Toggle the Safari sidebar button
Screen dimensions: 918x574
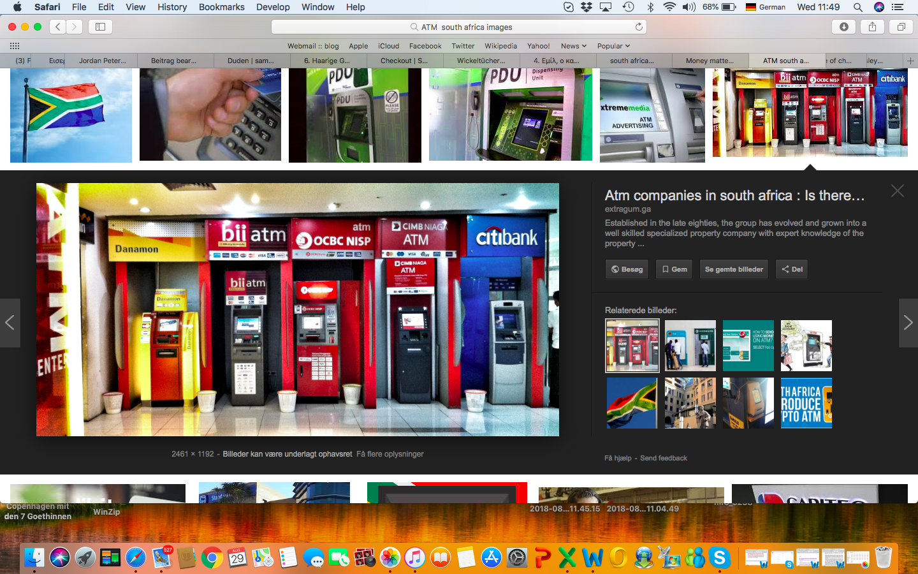[x=100, y=27]
